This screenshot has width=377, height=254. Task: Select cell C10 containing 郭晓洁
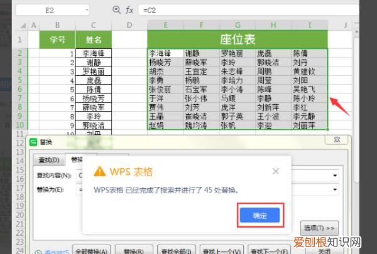pos(94,125)
